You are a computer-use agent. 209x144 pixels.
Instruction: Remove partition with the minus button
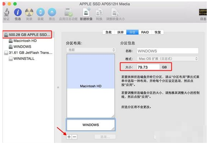pos(74,137)
